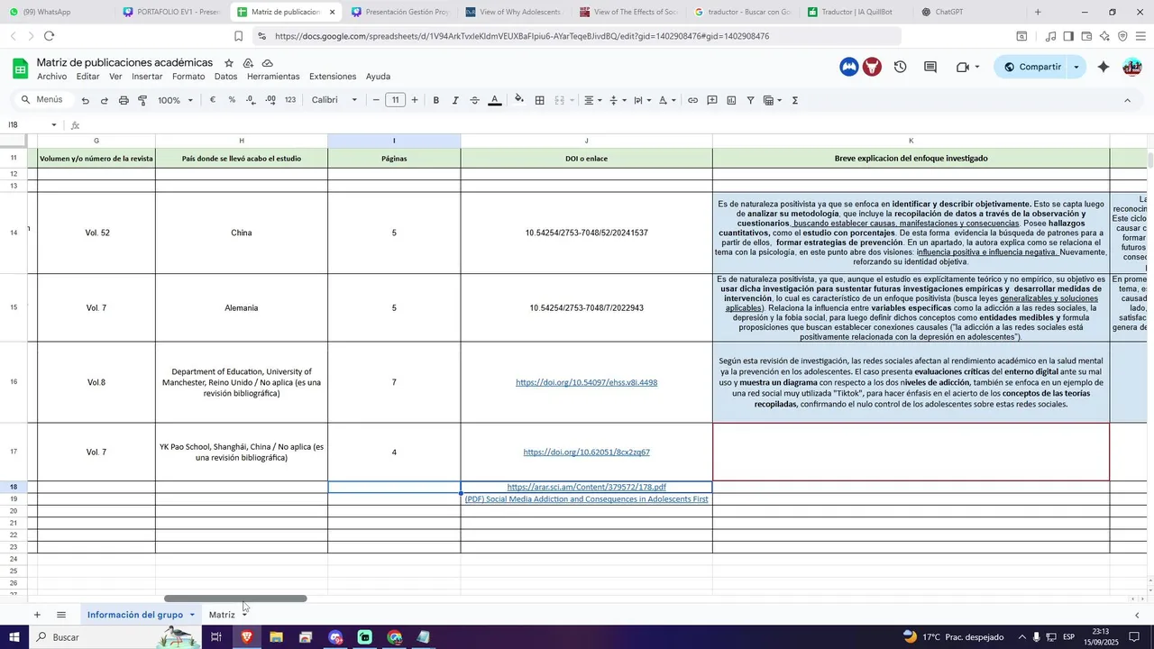Click the Compartir button
The image size is (1154, 649).
click(1032, 67)
